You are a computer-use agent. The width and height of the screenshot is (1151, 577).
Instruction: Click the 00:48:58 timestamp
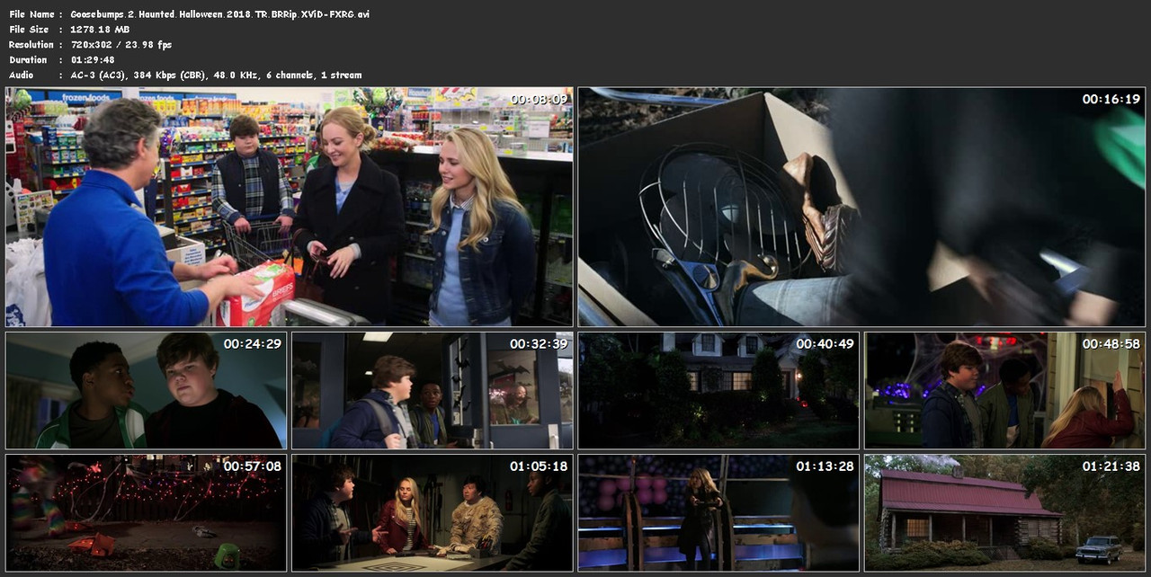pos(1111,343)
